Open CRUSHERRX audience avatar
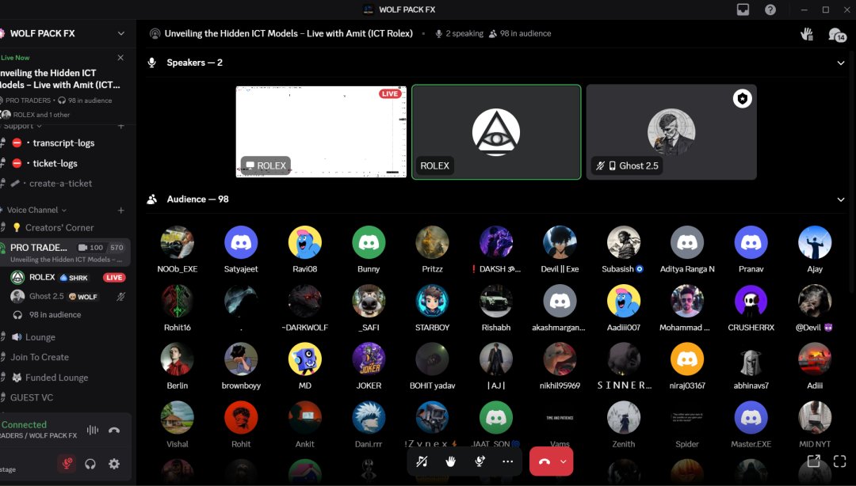This screenshot has width=856, height=486. click(x=751, y=301)
